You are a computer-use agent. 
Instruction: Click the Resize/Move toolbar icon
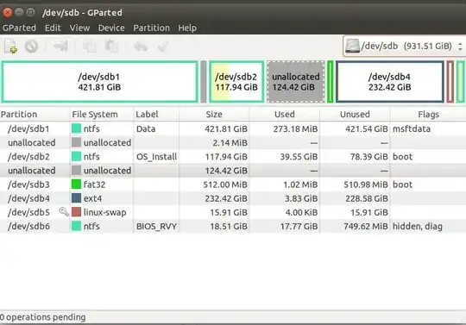coord(60,46)
